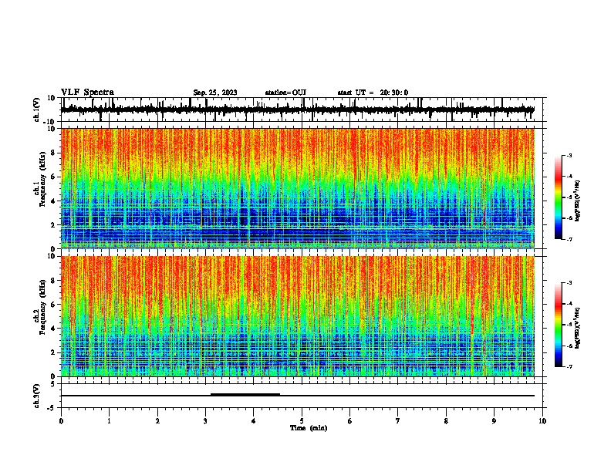Click time axis tick label "4"
The height and width of the screenshot is (472, 611).
tap(254, 421)
